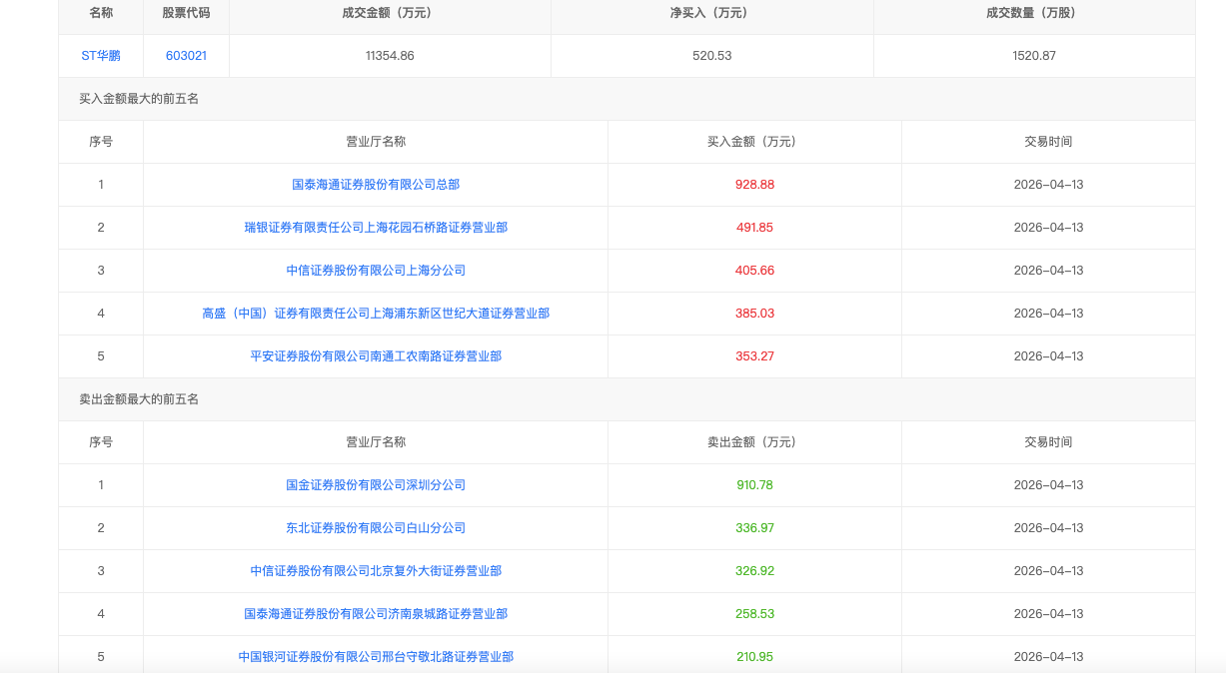Screen dimensions: 1226x673
Task: Open 国泰海通证券股份有限公司总部 brokerage link
Action: (x=376, y=185)
